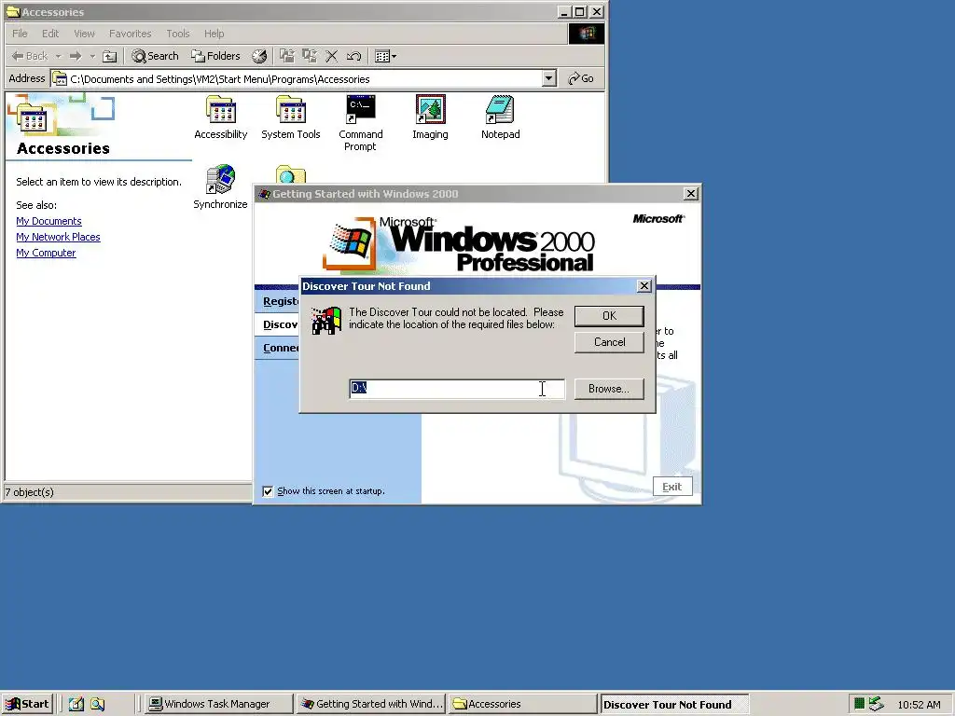Switch to Discover Tour Not Found taskbar button

(x=675, y=705)
